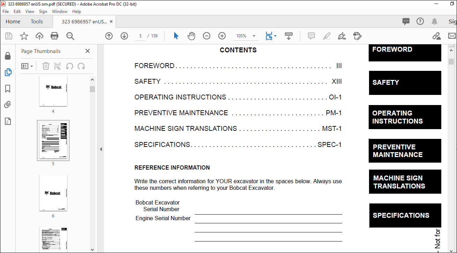Click the page number input field
Screen dimensions: 457x253
140,36
